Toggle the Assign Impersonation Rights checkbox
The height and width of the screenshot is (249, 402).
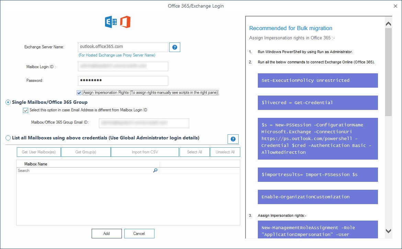pyautogui.click(x=79, y=92)
